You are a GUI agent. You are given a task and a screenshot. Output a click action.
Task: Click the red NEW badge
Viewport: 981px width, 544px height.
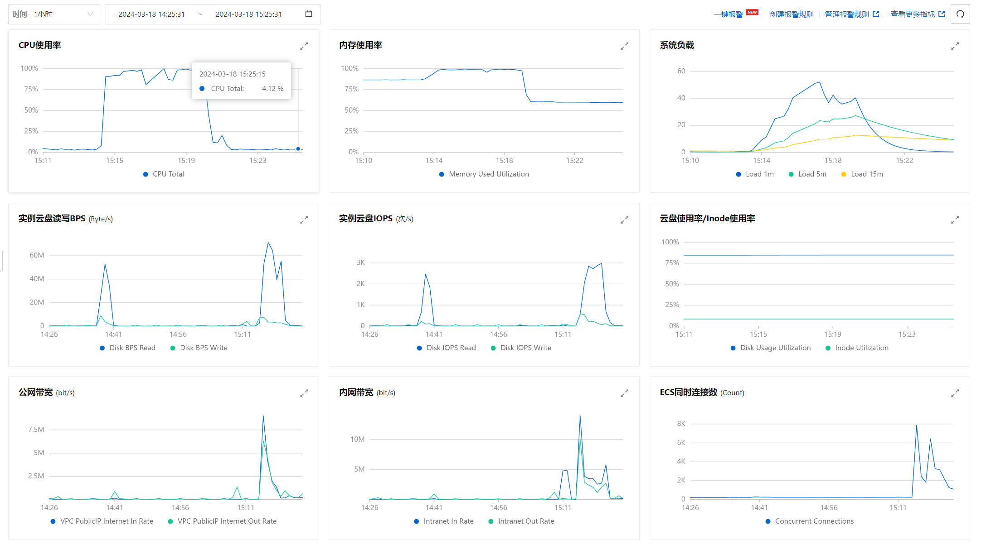tap(752, 12)
